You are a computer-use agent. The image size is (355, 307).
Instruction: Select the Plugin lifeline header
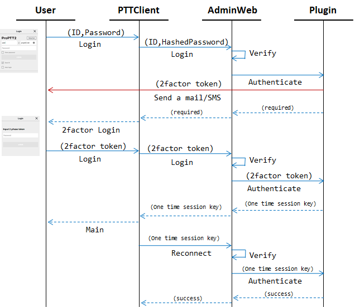[x=323, y=10]
